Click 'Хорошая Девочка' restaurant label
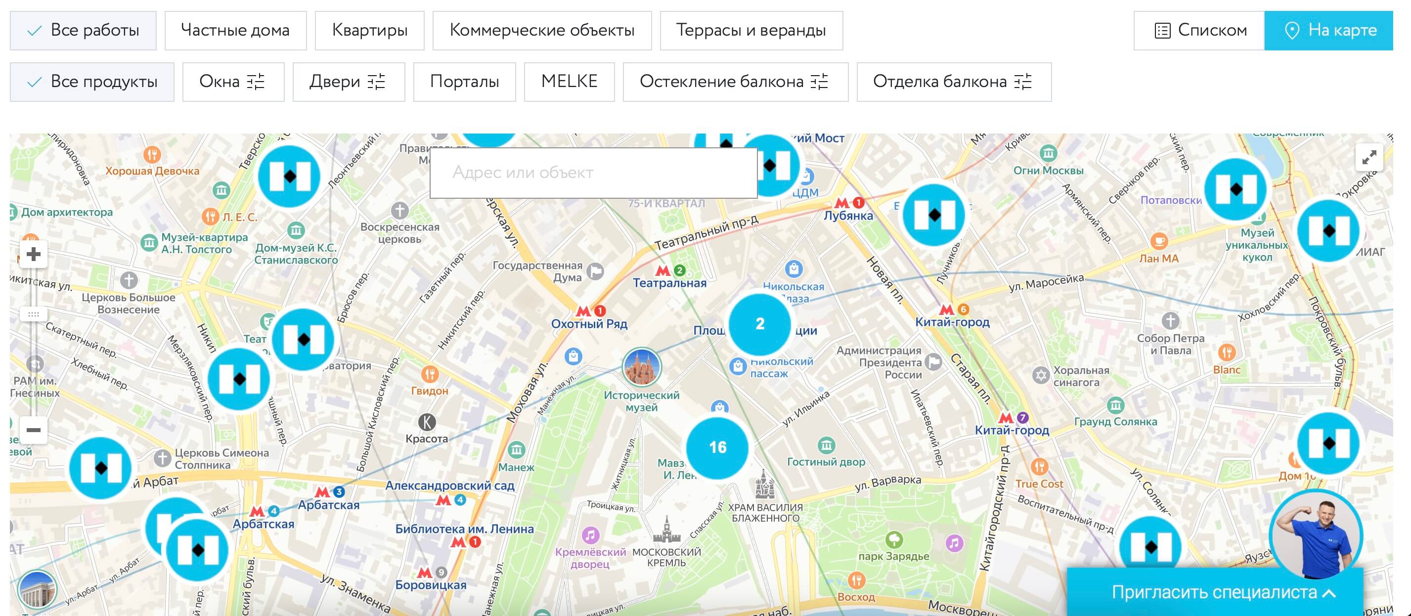This screenshot has height=616, width=1411. (152, 171)
